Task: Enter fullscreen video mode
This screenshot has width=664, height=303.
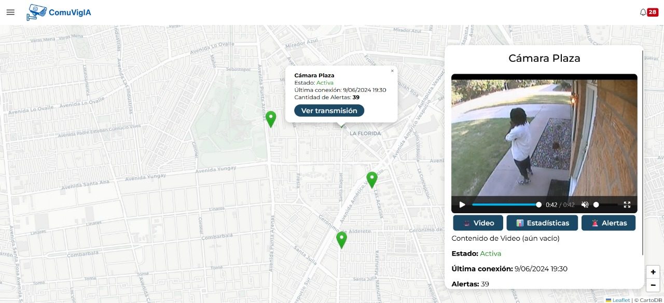Action: coord(627,205)
